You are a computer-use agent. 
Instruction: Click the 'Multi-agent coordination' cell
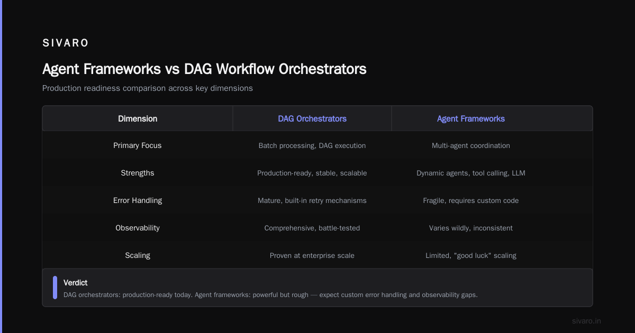coord(471,145)
